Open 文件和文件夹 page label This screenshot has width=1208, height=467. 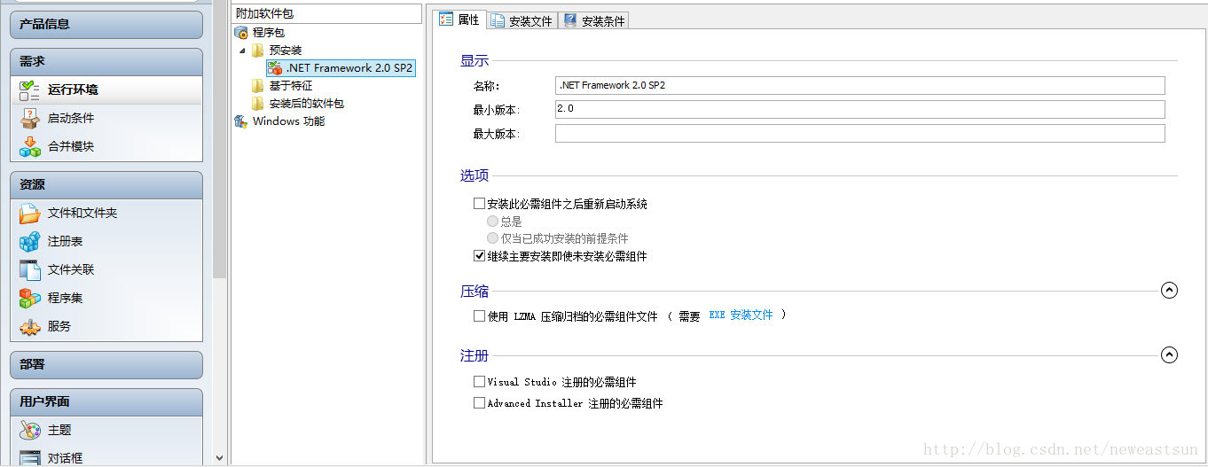(82, 213)
